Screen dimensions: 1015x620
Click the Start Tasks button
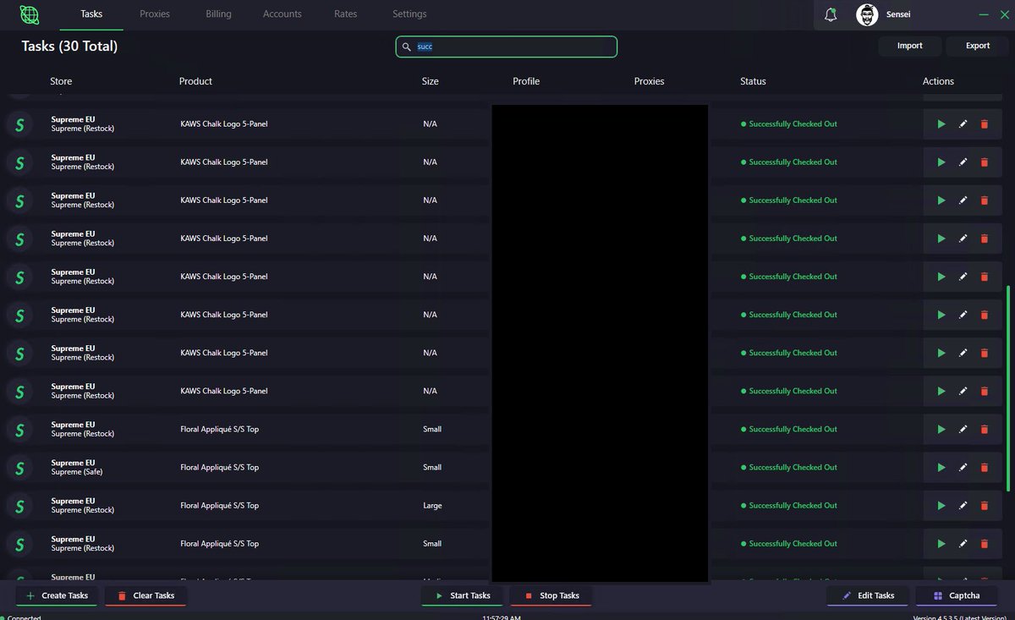pyautogui.click(x=462, y=595)
